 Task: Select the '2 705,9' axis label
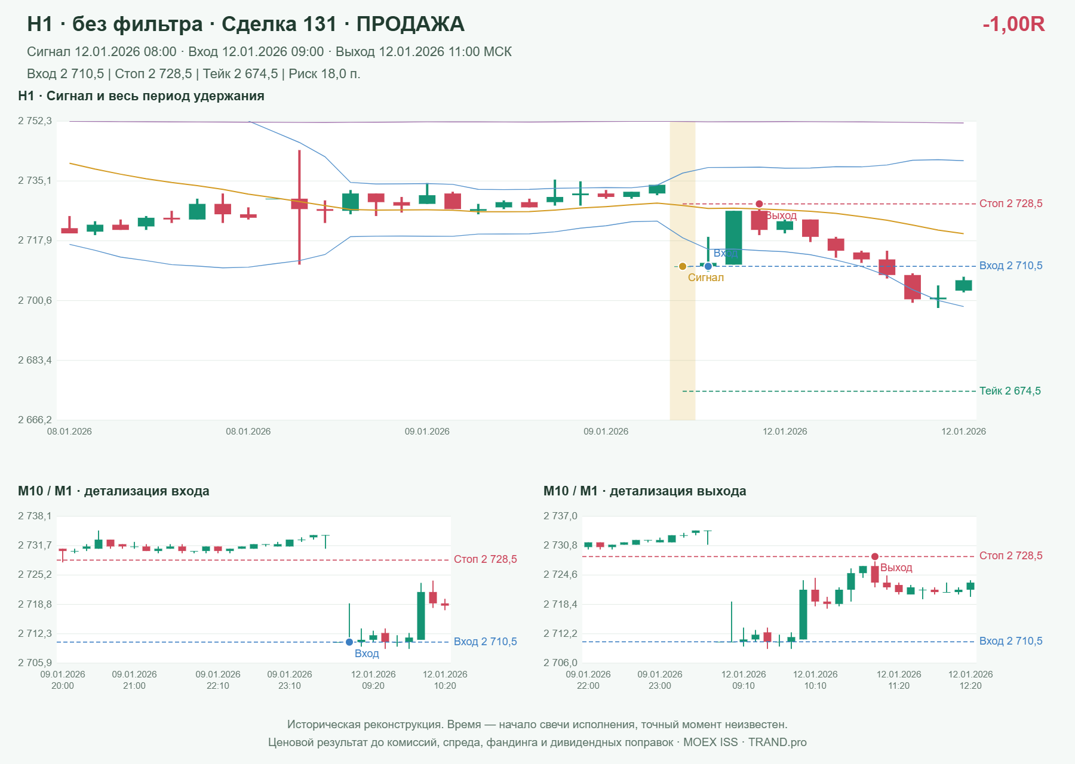(x=35, y=663)
